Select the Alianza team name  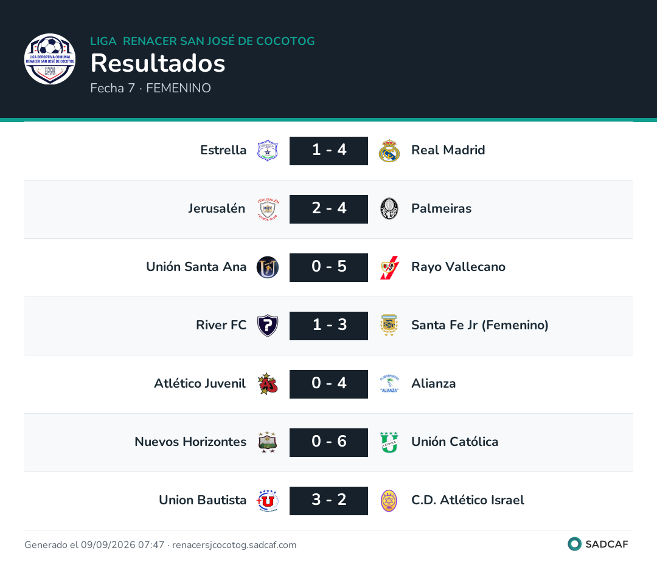click(434, 383)
